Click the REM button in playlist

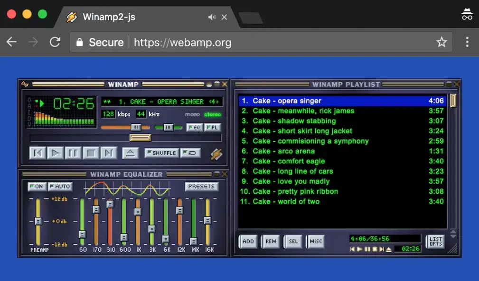(x=271, y=242)
